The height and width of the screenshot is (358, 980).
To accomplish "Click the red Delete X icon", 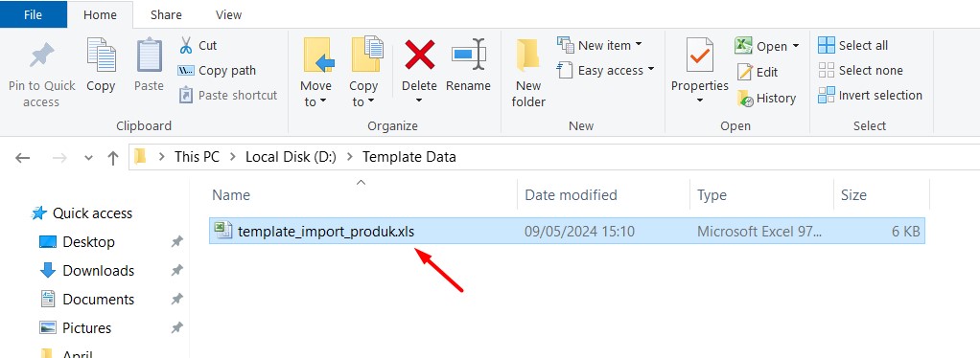I will click(x=419, y=55).
